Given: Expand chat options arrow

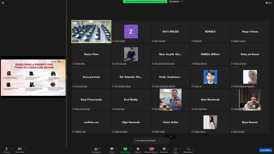Looking at the screenshot, I should coord(116,149).
